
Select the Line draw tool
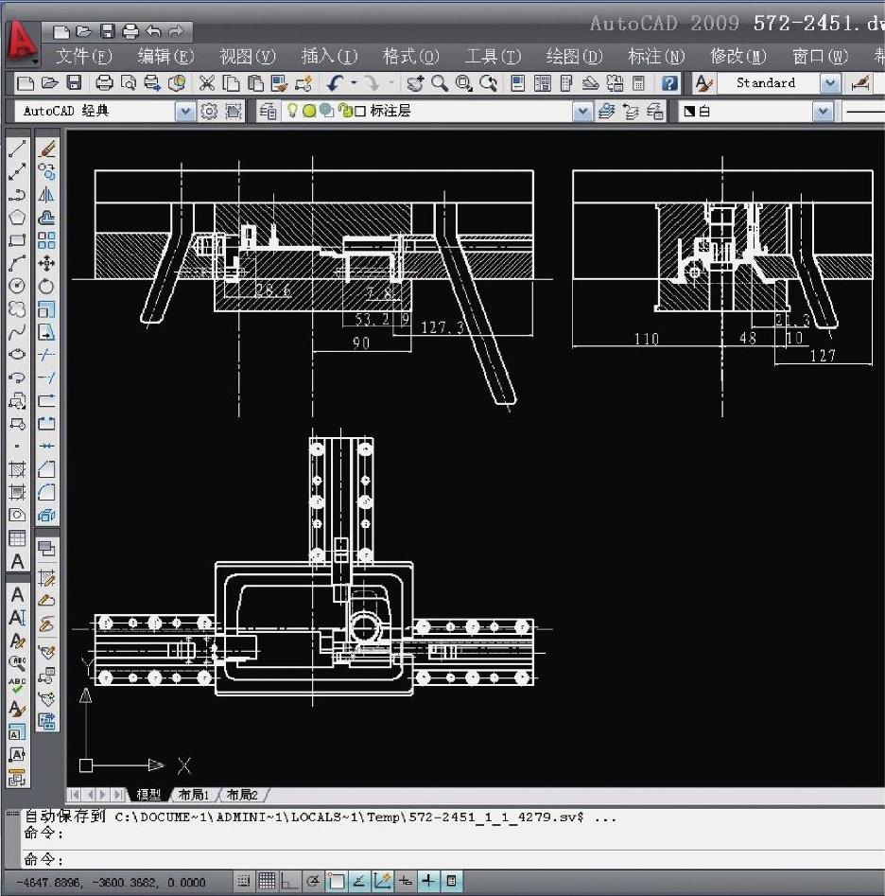(x=17, y=149)
